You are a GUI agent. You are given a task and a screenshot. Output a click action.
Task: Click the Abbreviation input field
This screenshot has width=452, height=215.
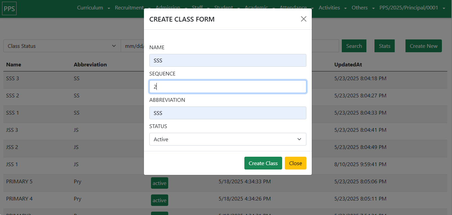228,113
